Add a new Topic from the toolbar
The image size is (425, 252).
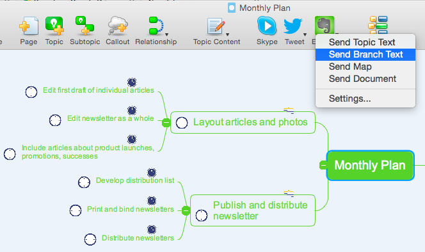[54, 26]
